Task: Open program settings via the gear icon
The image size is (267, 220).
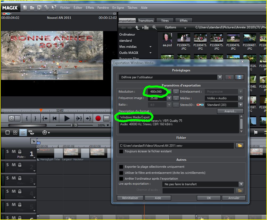Action: [x=46, y=8]
